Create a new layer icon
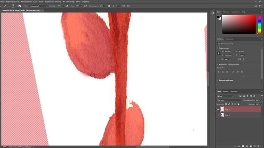264x148 pixels. tap(255, 146)
